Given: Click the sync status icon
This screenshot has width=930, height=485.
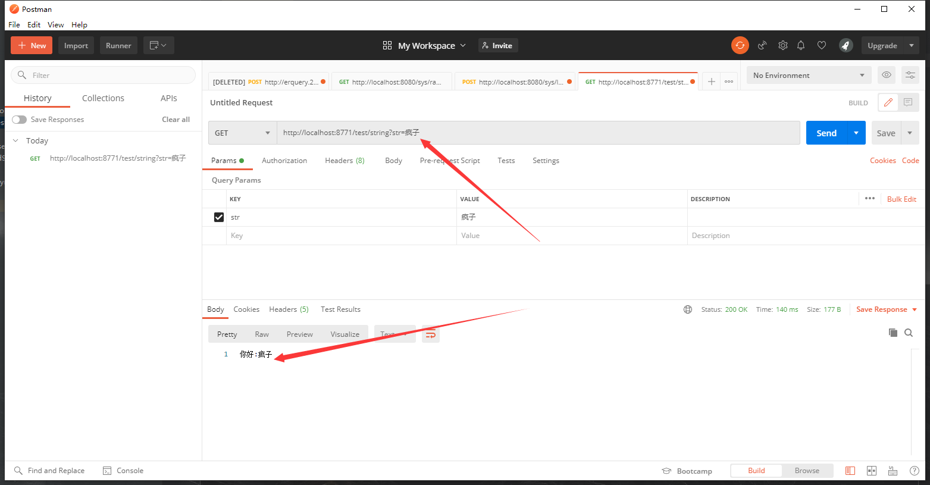Looking at the screenshot, I should click(740, 45).
